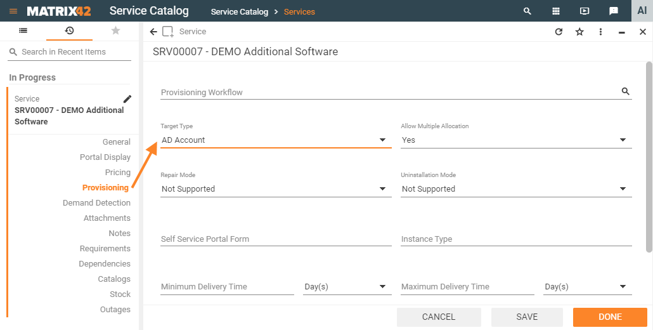The image size is (653, 330).
Task: Mark service as favorite with star
Action: (x=579, y=32)
